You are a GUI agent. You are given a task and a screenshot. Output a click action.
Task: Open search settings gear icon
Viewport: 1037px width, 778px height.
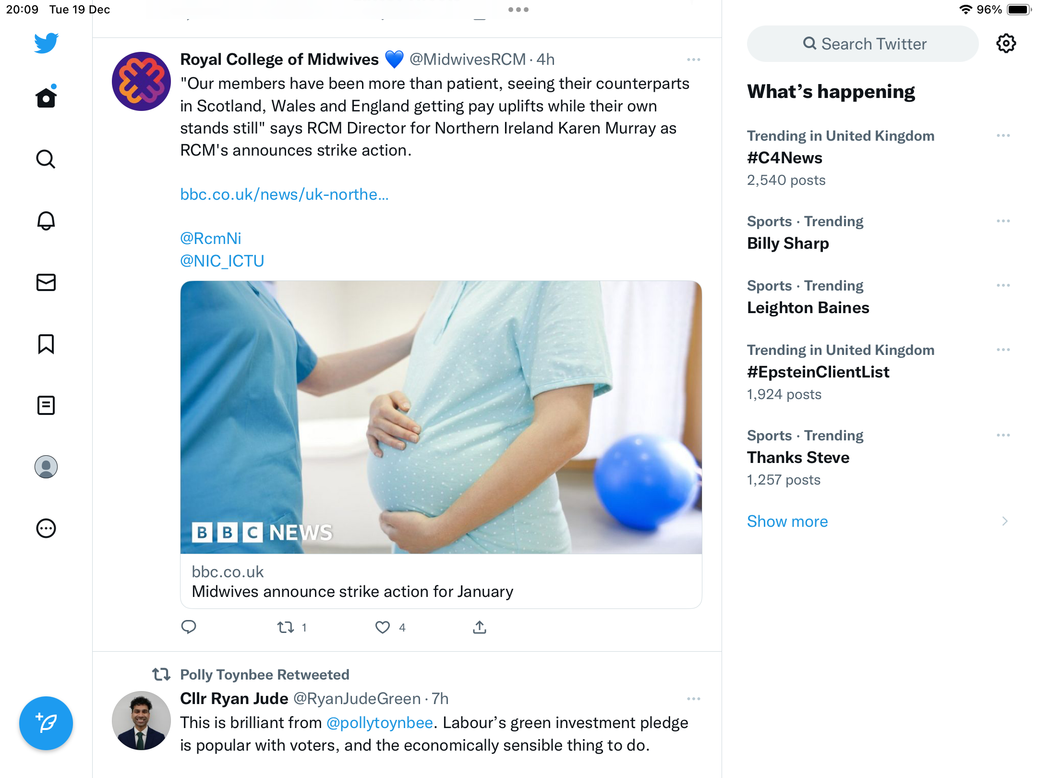pyautogui.click(x=1006, y=44)
